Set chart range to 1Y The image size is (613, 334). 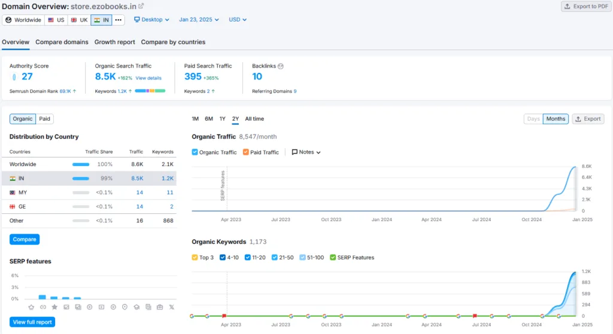click(223, 119)
